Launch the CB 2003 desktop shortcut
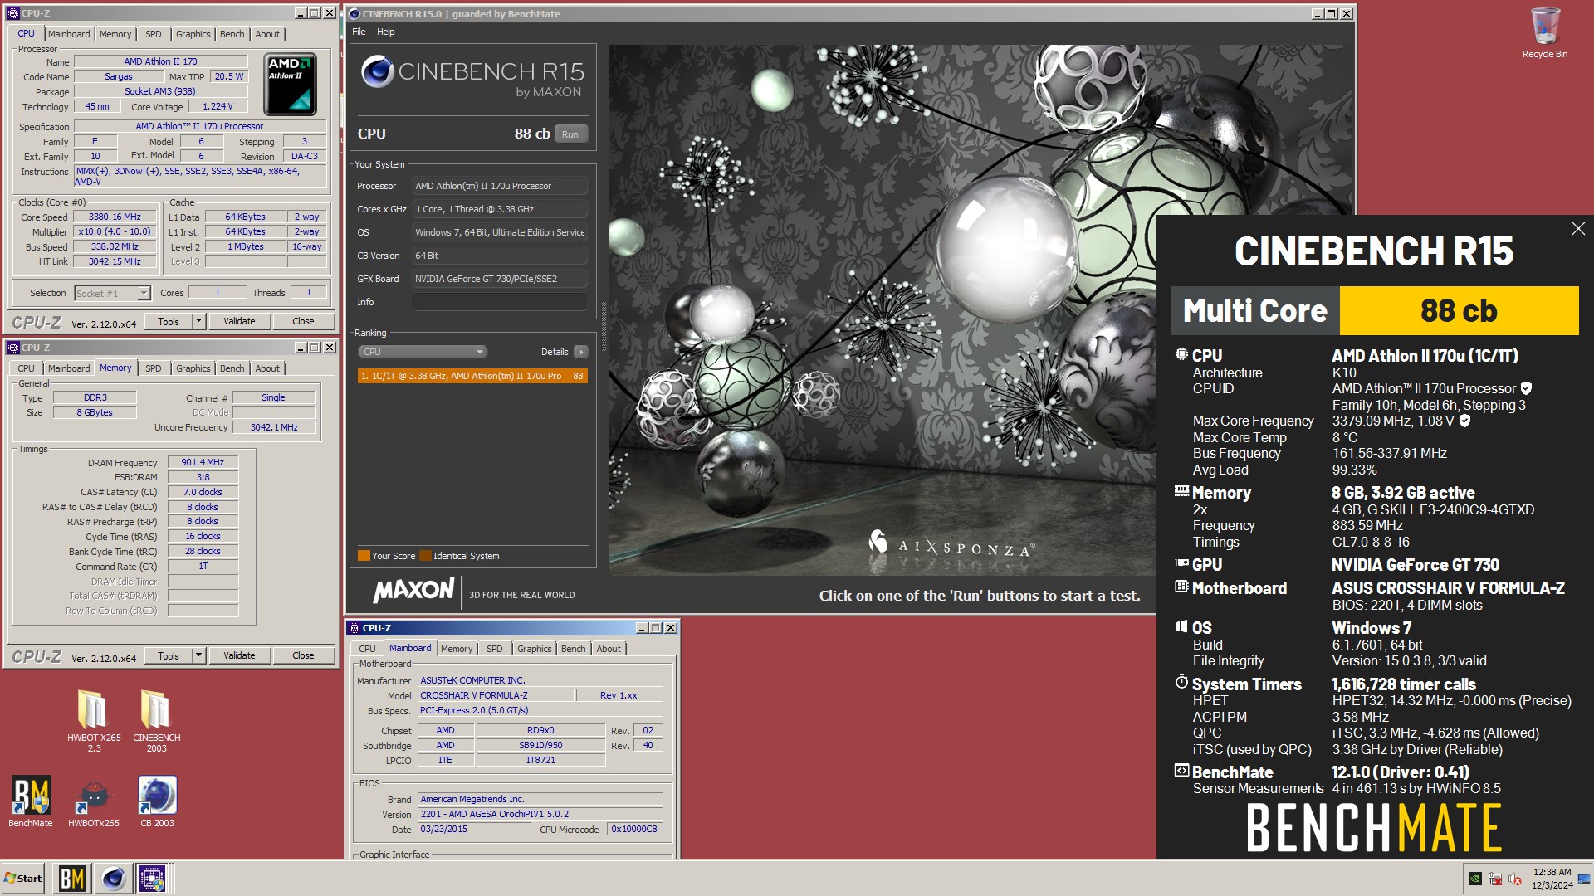Viewport: 1594px width, 896px height. pyautogui.click(x=157, y=801)
